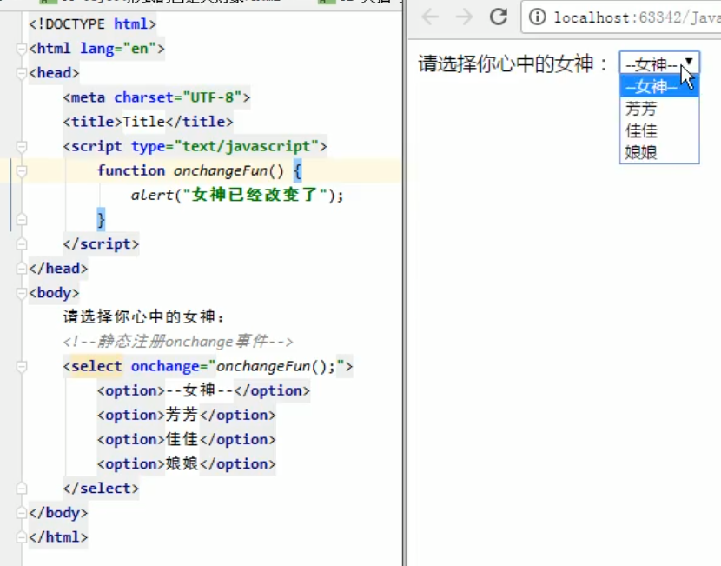This screenshot has height=566, width=721.
Task: Click fold marker beside closing body tag
Action: pyautogui.click(x=21, y=513)
